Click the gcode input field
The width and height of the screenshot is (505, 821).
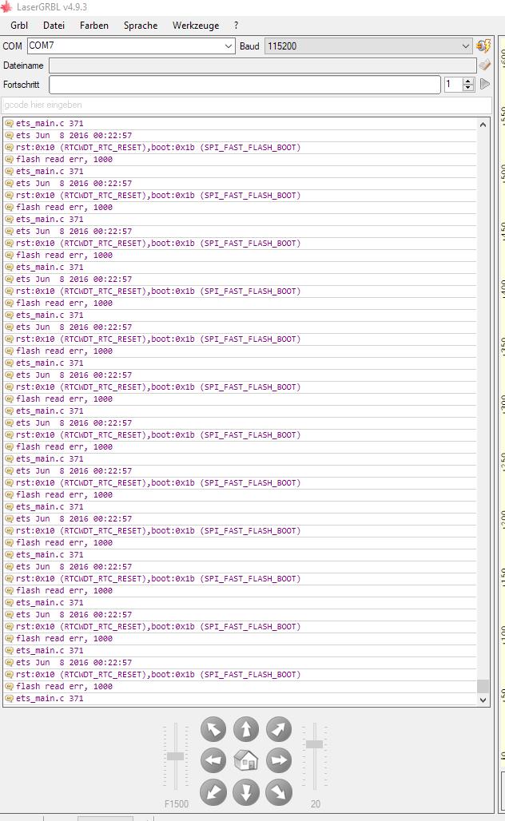click(x=247, y=105)
